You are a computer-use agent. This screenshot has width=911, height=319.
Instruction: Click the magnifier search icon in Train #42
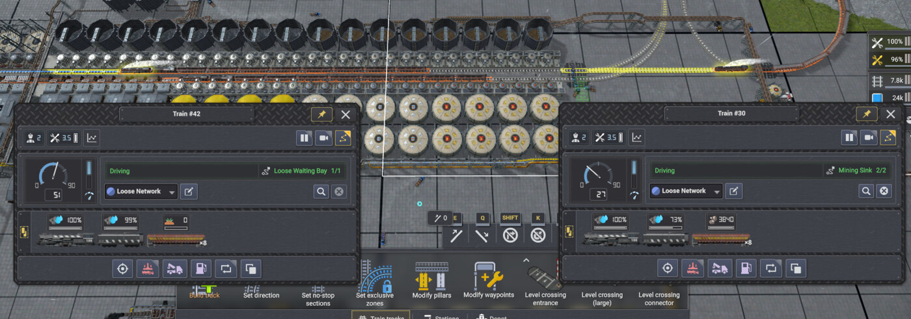(x=321, y=192)
